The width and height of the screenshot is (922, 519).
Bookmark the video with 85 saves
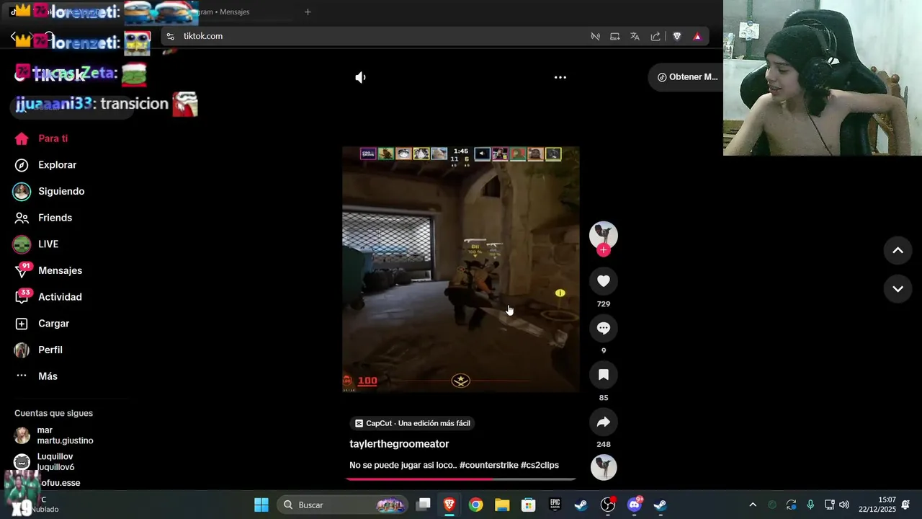[604, 375]
